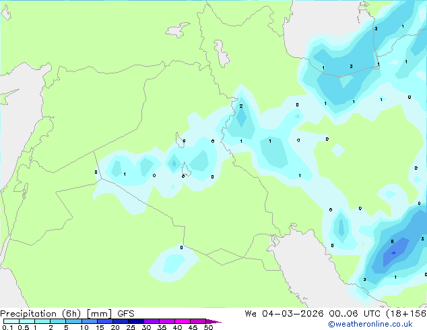
Task: Click the 'Precipitation (6h) [mm] GFS' title text
Action: pos(67,314)
